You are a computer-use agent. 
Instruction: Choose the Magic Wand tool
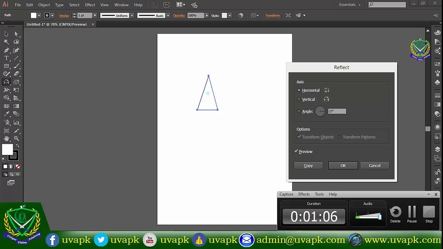7,42
